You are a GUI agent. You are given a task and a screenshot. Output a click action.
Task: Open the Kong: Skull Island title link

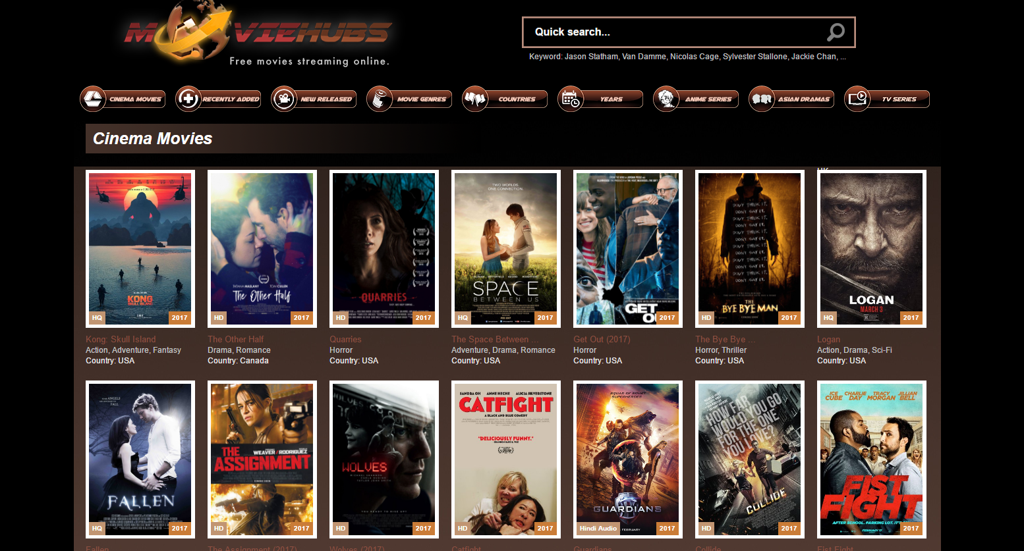[x=121, y=339]
